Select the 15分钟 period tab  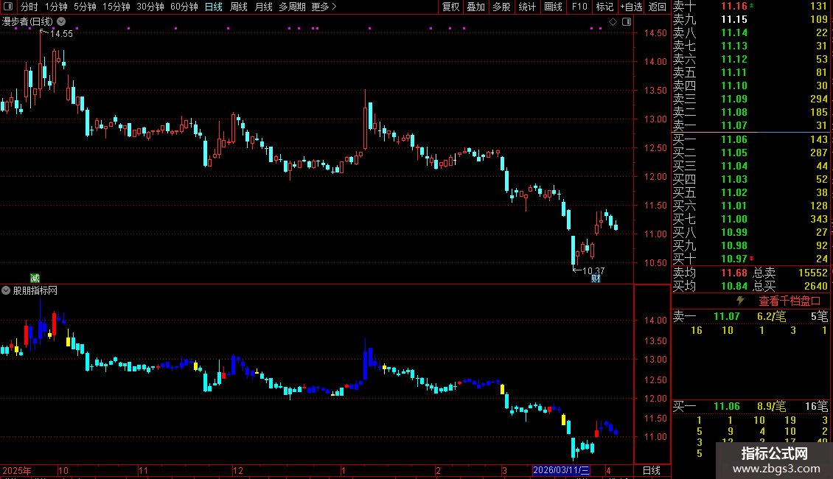(x=116, y=7)
